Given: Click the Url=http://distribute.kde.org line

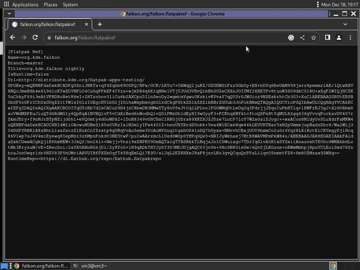Looking at the screenshot, I should click(76, 80).
